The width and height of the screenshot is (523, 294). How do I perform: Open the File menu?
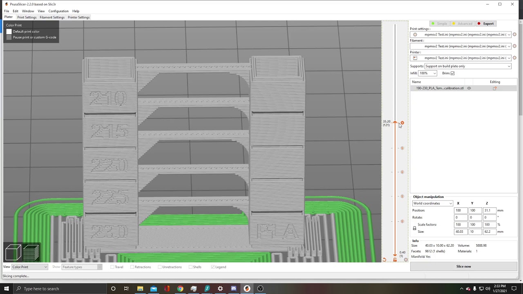7,11
